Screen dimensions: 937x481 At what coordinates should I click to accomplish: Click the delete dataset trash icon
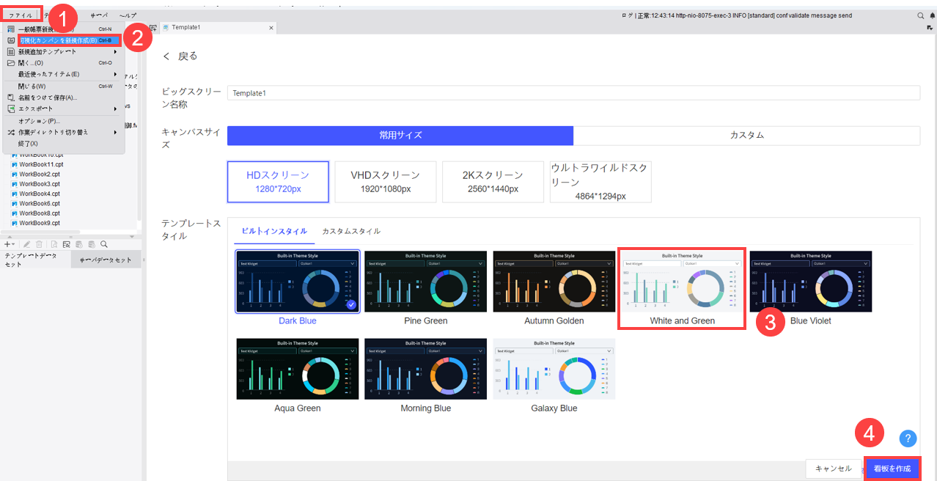point(39,244)
